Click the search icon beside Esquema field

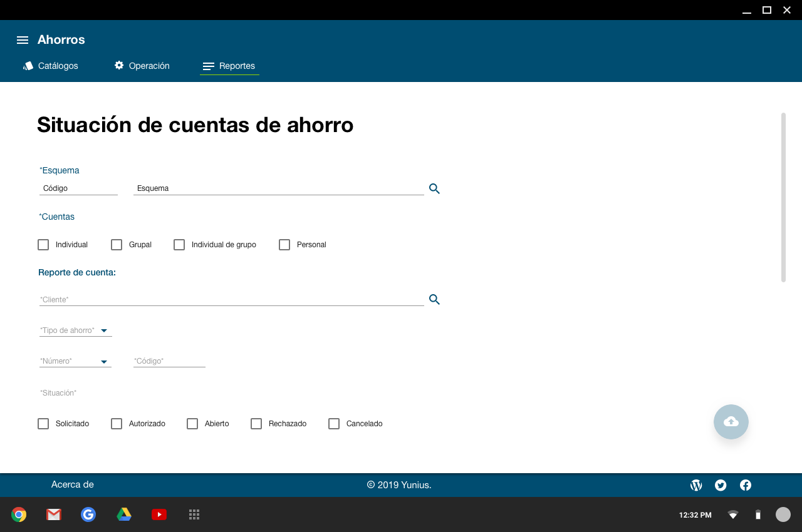click(x=434, y=188)
